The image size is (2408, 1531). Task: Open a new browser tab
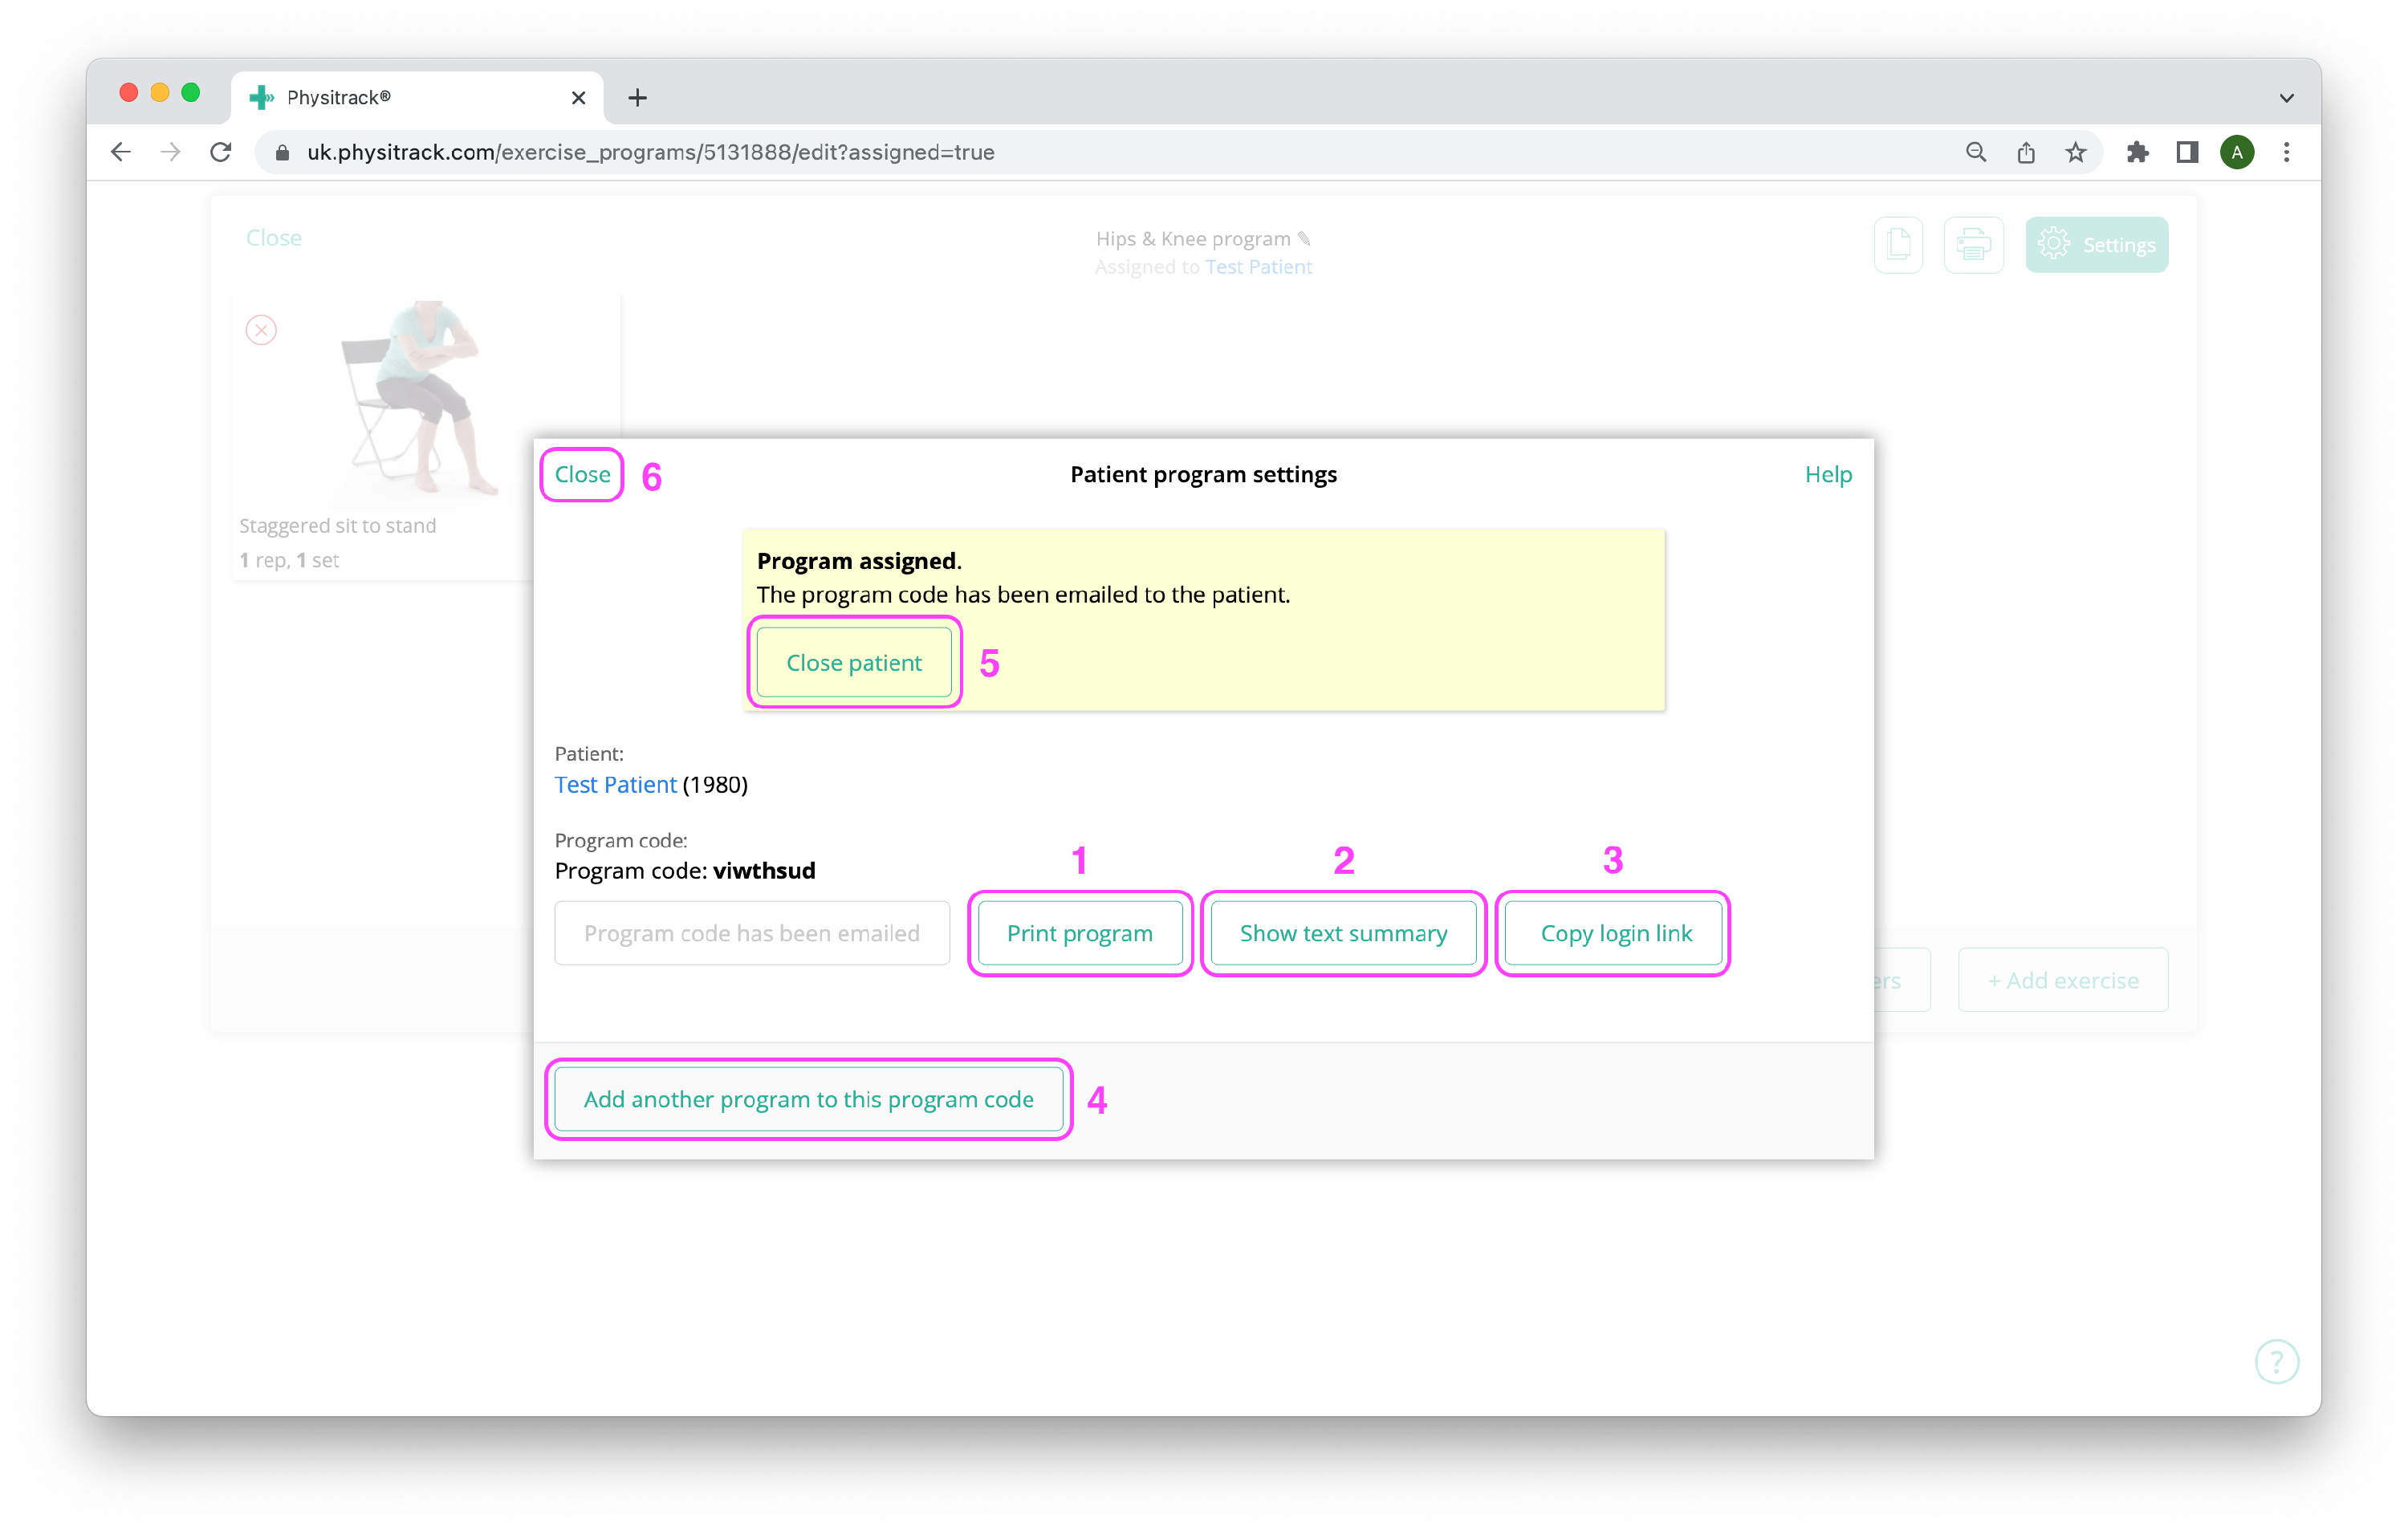coord(637,97)
